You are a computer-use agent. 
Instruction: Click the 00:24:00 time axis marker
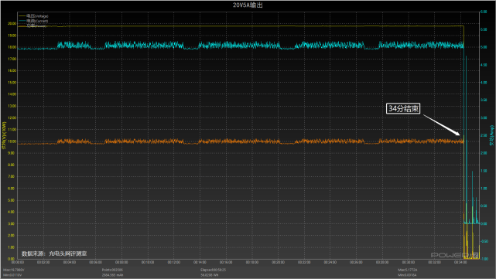pyautogui.click(x=330, y=262)
